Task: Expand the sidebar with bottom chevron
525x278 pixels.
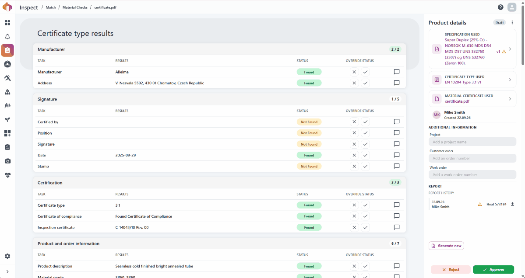Action: click(x=7, y=271)
